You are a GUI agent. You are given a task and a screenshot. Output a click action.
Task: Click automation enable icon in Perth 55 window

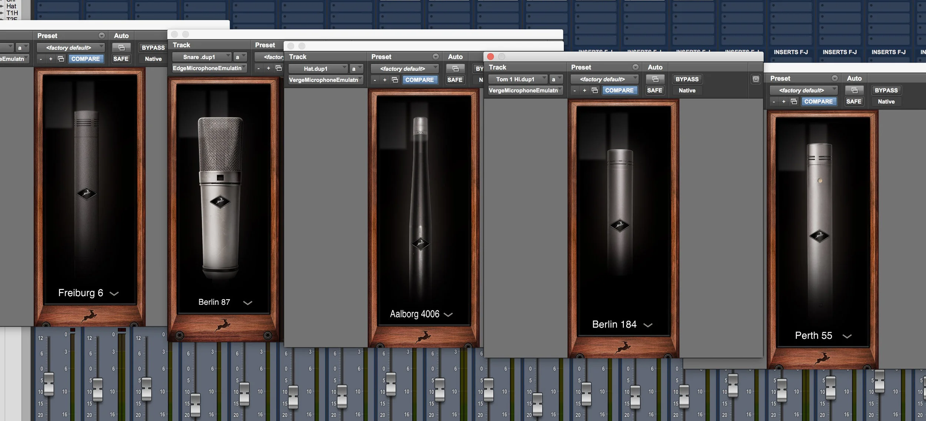click(x=854, y=90)
